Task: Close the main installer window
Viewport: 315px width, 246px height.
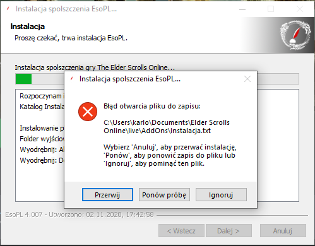Action: click(x=300, y=9)
